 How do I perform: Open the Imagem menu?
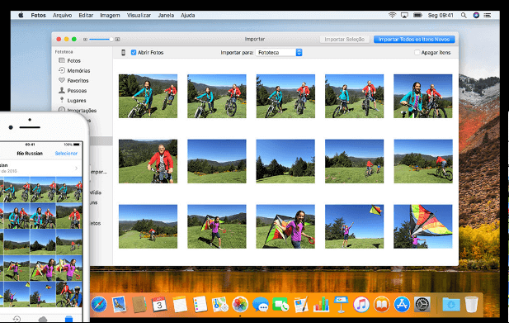tap(110, 15)
